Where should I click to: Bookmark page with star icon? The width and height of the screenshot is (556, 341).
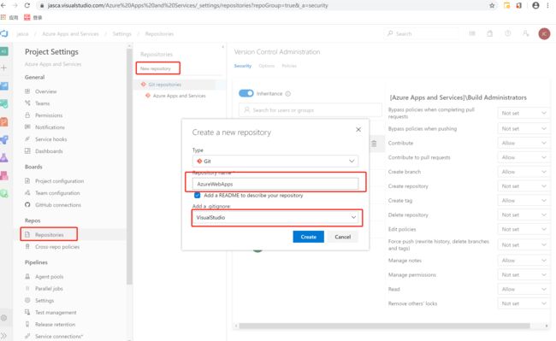tap(492, 5)
